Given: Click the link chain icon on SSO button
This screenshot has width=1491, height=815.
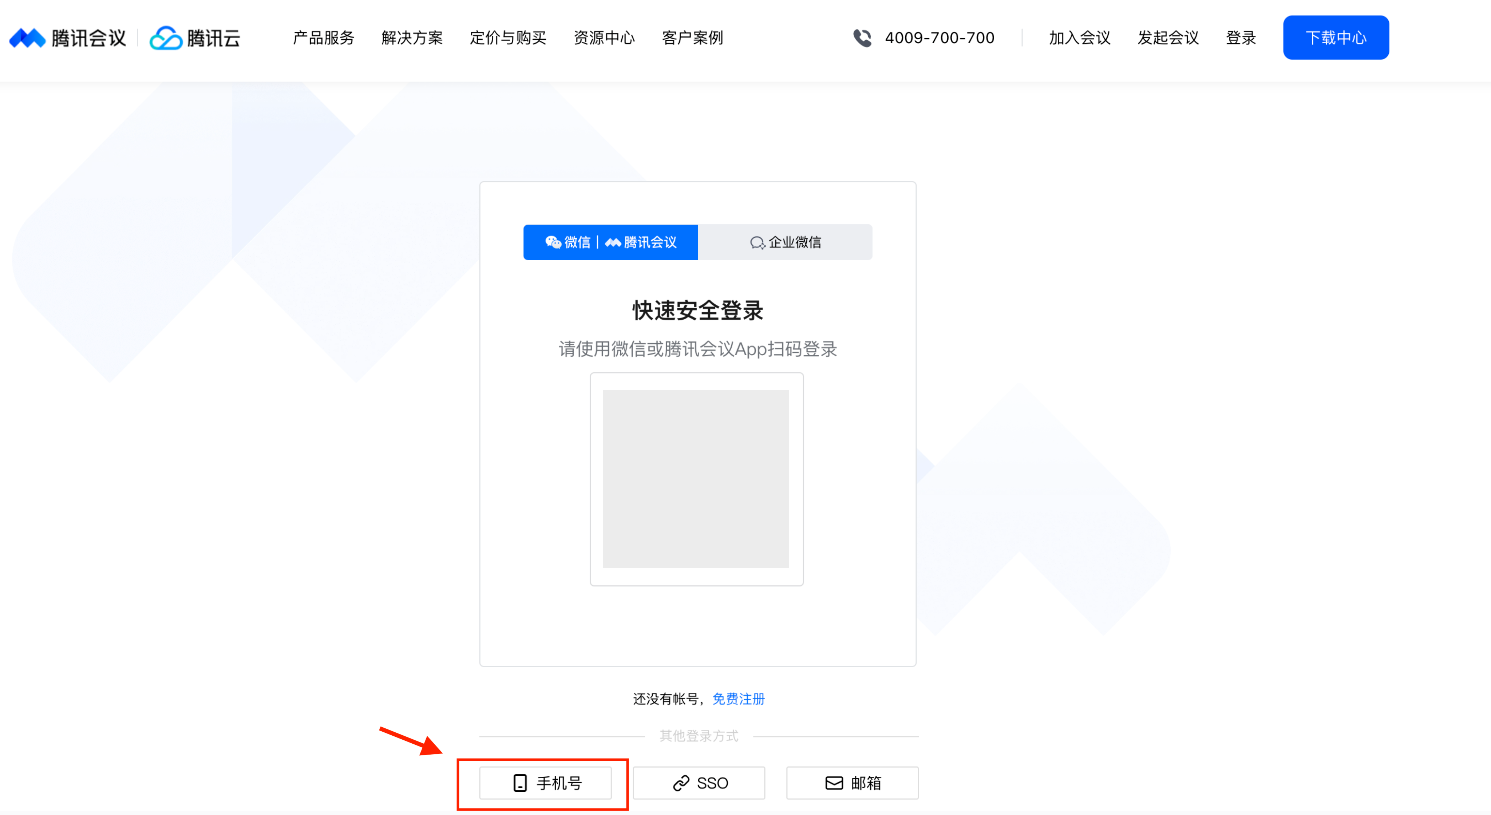Looking at the screenshot, I should pos(681,783).
